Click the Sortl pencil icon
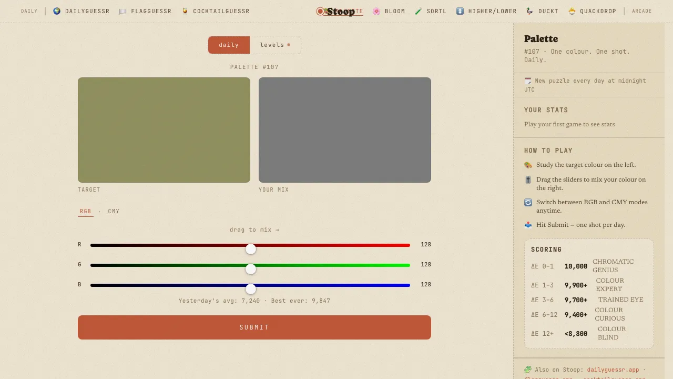This screenshot has height=379, width=673. [419, 11]
